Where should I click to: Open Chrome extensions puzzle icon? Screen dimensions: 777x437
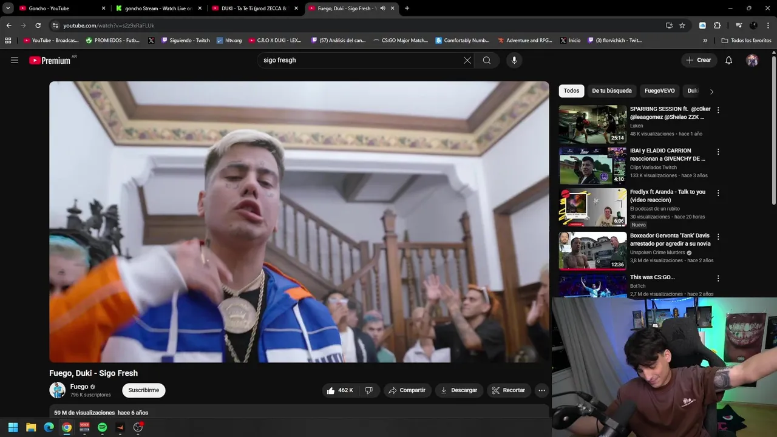click(717, 25)
